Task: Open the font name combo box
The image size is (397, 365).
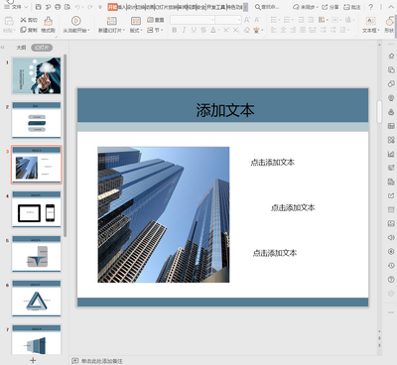Action: [x=193, y=20]
